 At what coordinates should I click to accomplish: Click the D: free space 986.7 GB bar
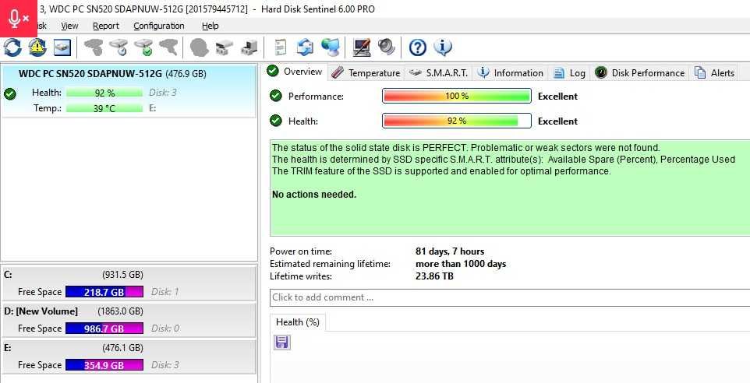click(x=104, y=329)
